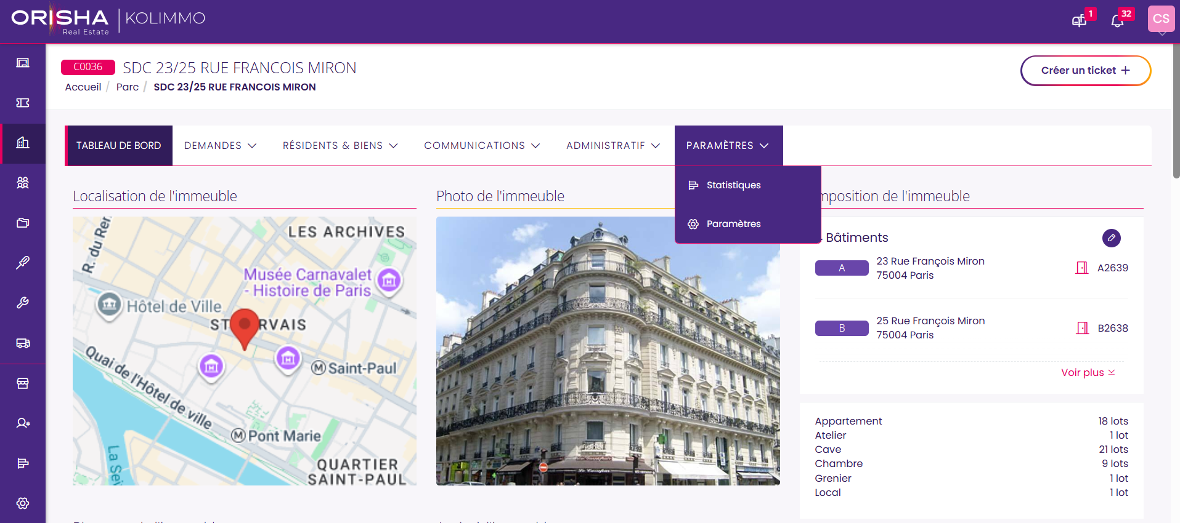1180x523 pixels.
Task: Open the group of people sidebar icon
Action: [23, 183]
